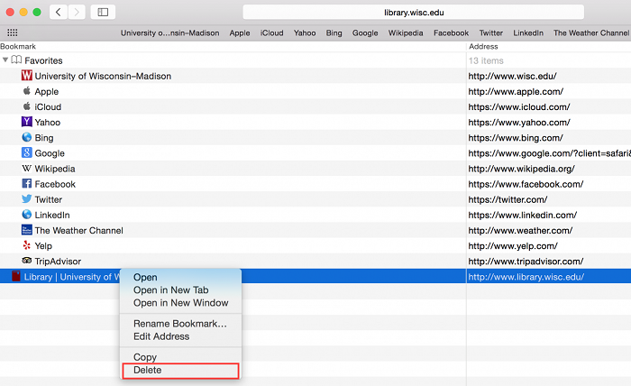This screenshot has height=386, width=631.
Task: Open Bing link in Favorites bar
Action: 334,33
